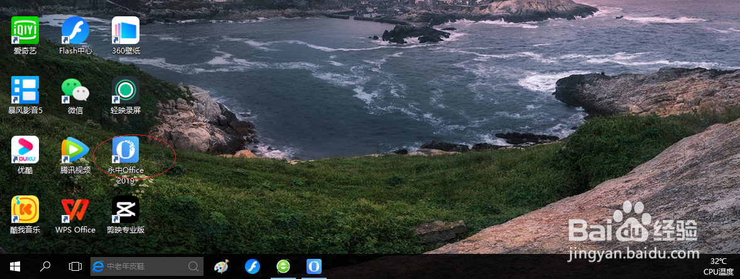Select the 永中Office 2019 desktop icon
740x279 pixels.
pyautogui.click(x=126, y=160)
